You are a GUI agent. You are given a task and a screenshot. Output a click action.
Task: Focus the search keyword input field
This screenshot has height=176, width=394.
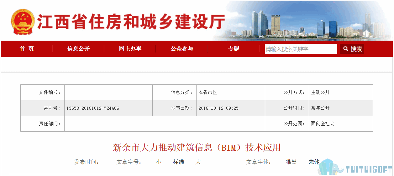pos(301,49)
